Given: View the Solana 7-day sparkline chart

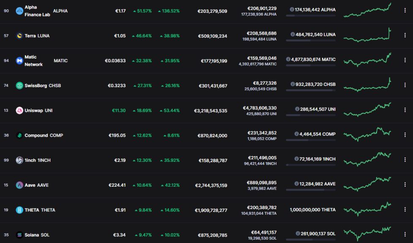Looking at the screenshot, I should click(367, 234).
